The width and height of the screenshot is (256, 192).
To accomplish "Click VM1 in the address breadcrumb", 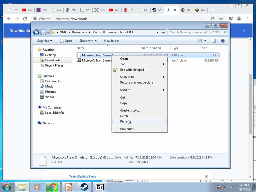I will 63,32.
